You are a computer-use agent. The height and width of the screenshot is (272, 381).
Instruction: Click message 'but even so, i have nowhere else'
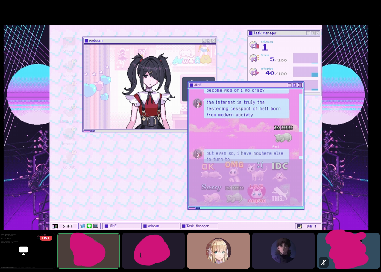(247, 156)
